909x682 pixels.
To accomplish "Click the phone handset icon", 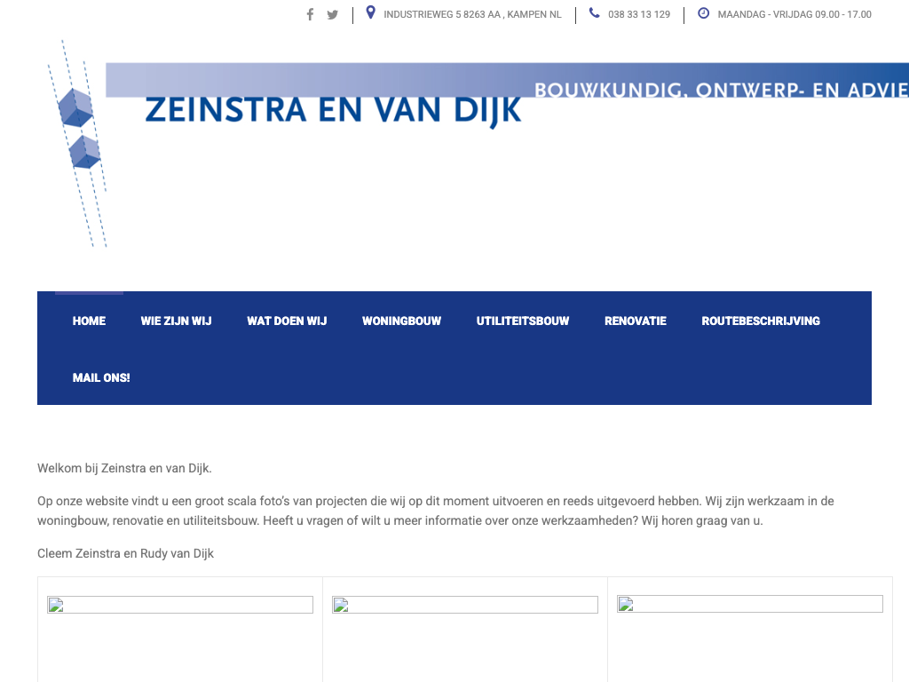I will [594, 13].
